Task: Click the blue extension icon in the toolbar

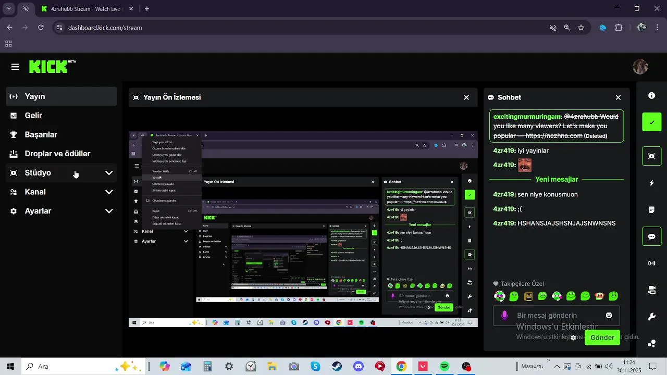Action: coord(603,28)
